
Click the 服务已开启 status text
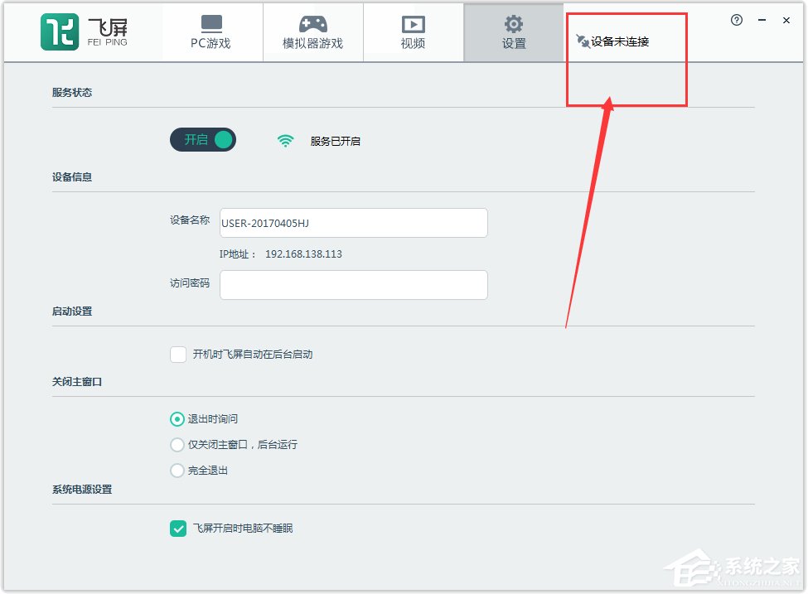336,141
